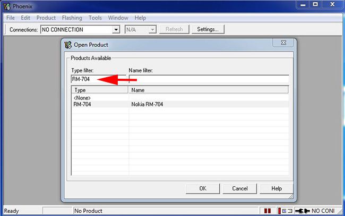
Task: Select the RM-704 product row
Action: (180, 104)
